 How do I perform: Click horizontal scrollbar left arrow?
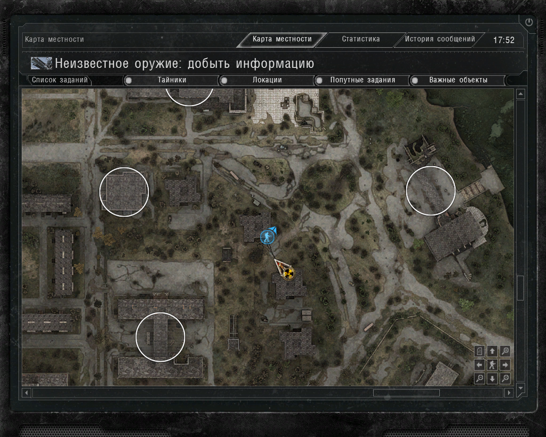click(27, 392)
